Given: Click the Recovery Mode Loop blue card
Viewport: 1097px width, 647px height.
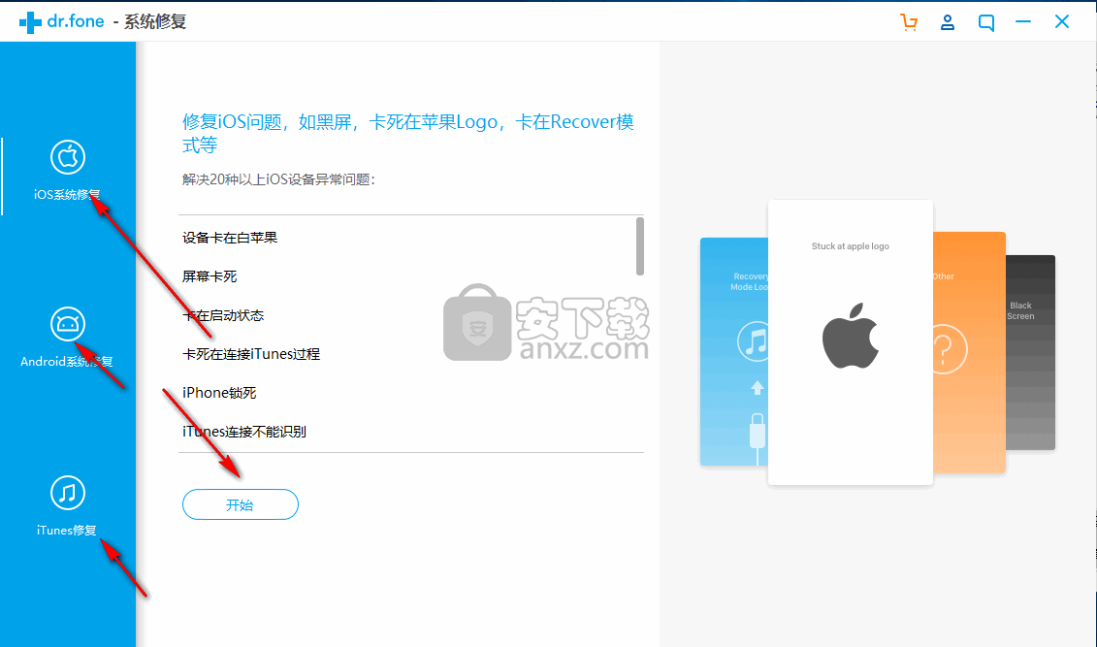Looking at the screenshot, I should [734, 352].
